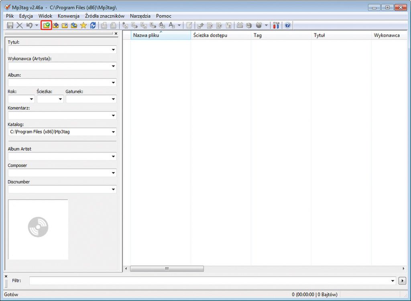Open the Narzędzia menu
Image resolution: width=411 pixels, height=301 pixels.
click(140, 16)
